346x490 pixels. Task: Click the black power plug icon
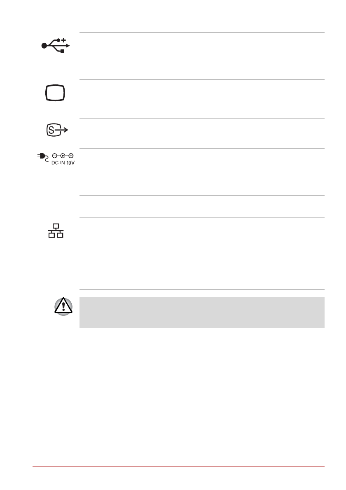pyautogui.click(x=41, y=156)
